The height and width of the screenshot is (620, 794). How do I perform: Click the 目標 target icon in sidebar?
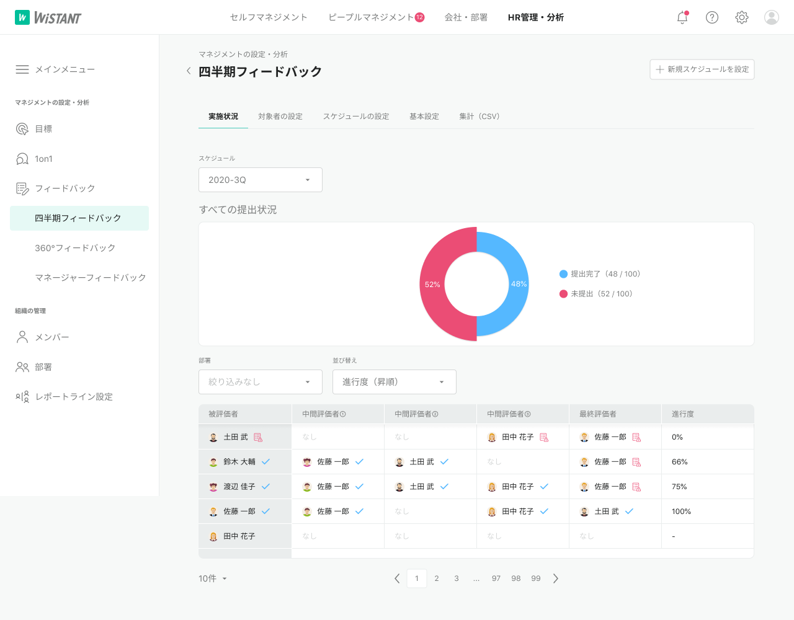22,129
